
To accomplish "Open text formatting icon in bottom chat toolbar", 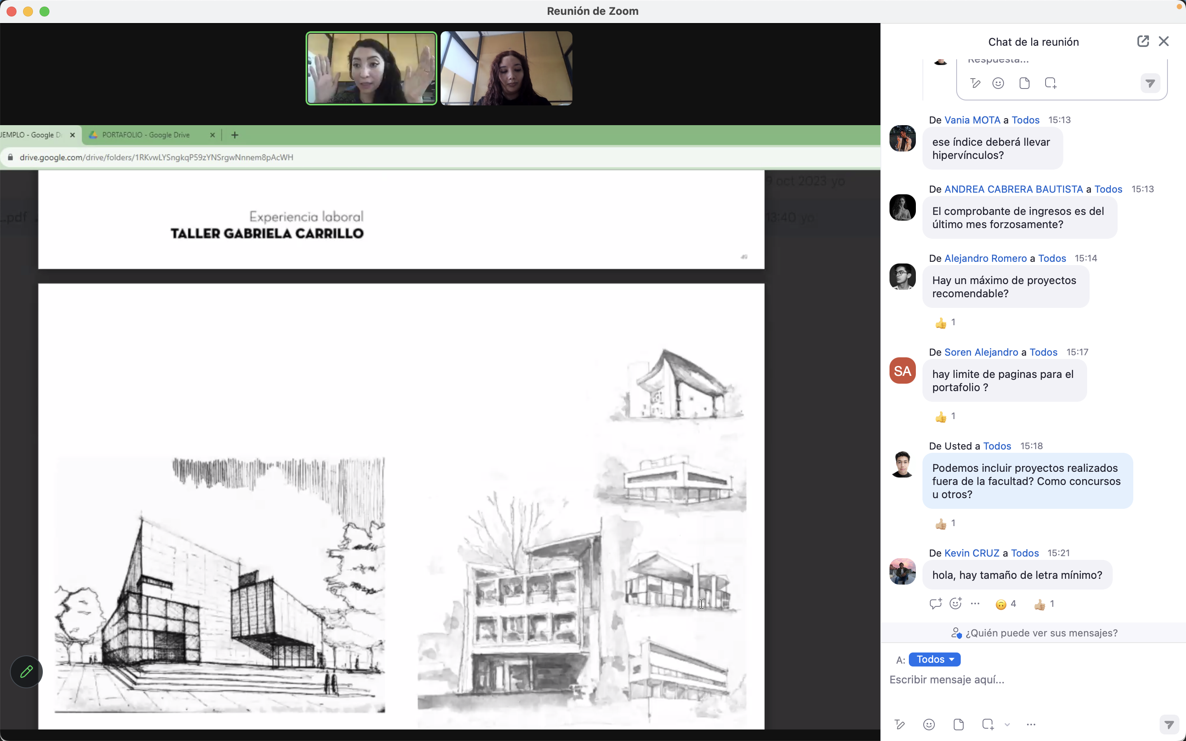I will click(900, 725).
